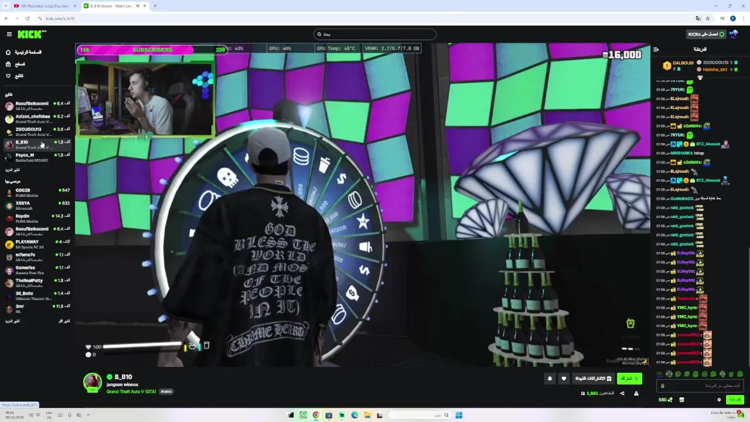Toggle follow heart button for B_B10

(564, 379)
